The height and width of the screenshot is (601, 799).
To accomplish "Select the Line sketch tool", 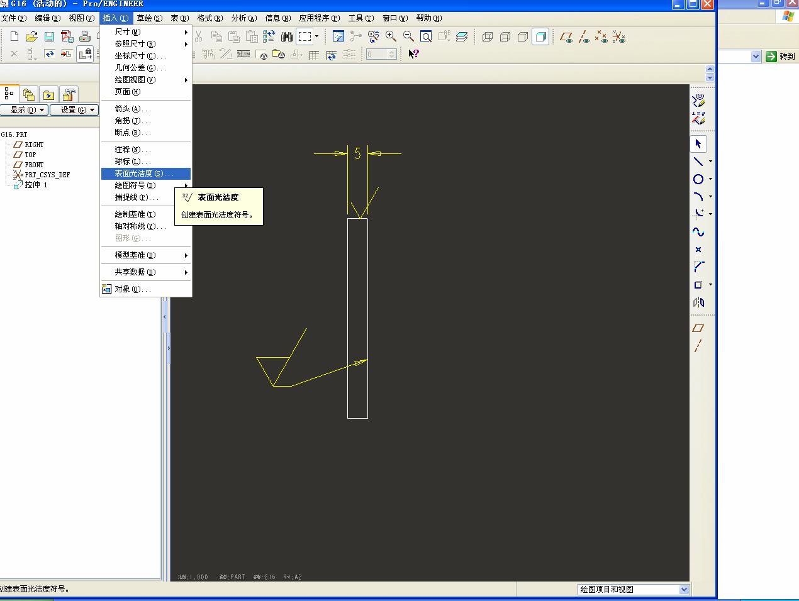I will (698, 162).
